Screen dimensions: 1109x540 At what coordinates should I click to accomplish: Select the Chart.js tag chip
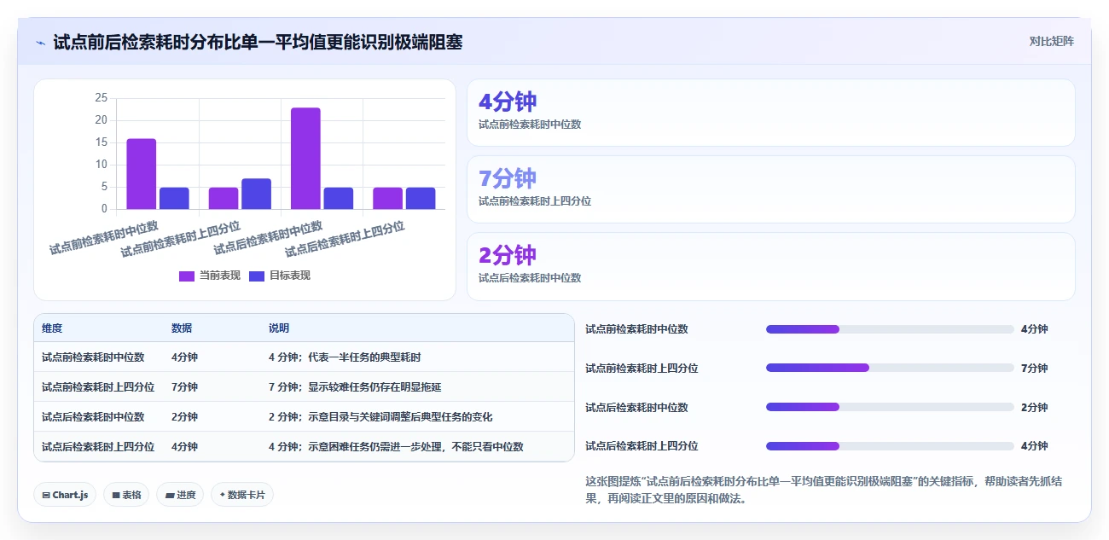65,495
